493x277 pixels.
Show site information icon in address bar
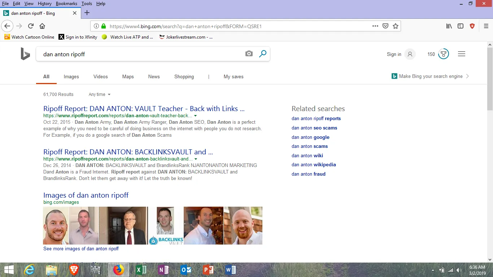coord(96,26)
